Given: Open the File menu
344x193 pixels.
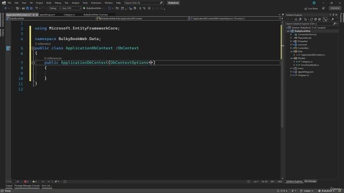Looking at the screenshot, I should tap(10, 3).
